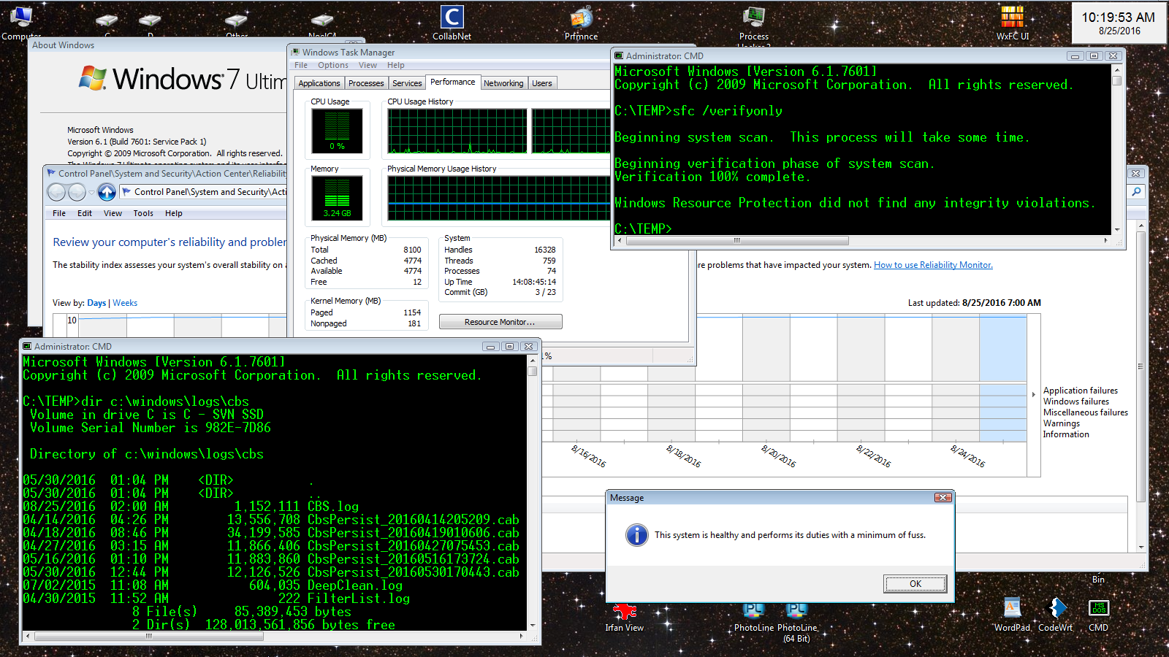Launch the Prfmnce desktop shortcut
This screenshot has height=657, width=1169.
(x=582, y=22)
